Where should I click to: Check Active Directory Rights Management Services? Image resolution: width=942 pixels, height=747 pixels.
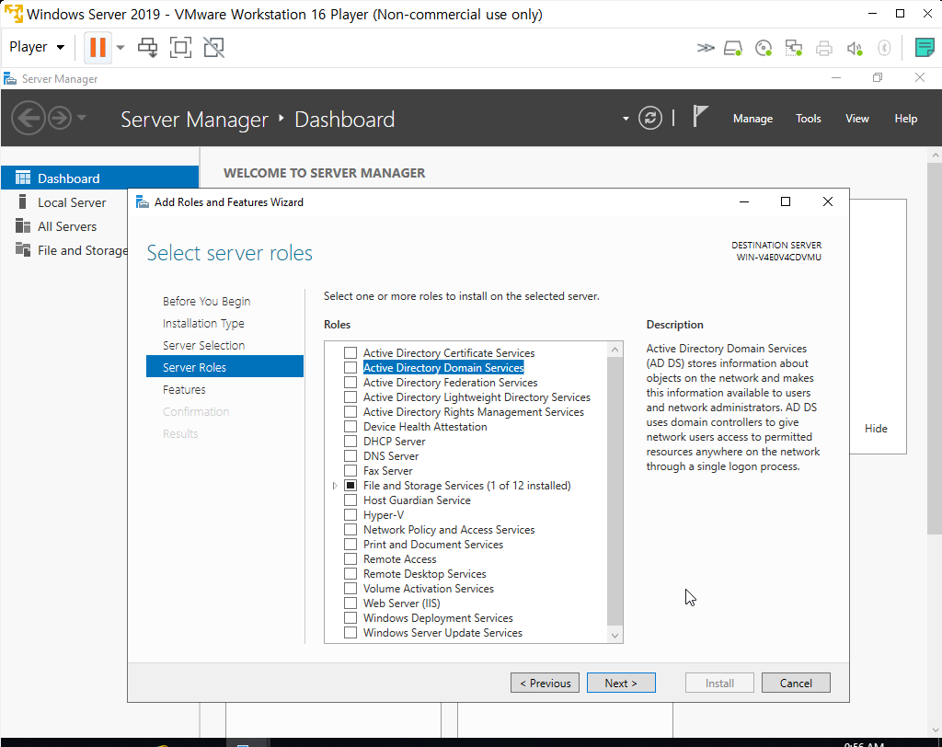(350, 411)
